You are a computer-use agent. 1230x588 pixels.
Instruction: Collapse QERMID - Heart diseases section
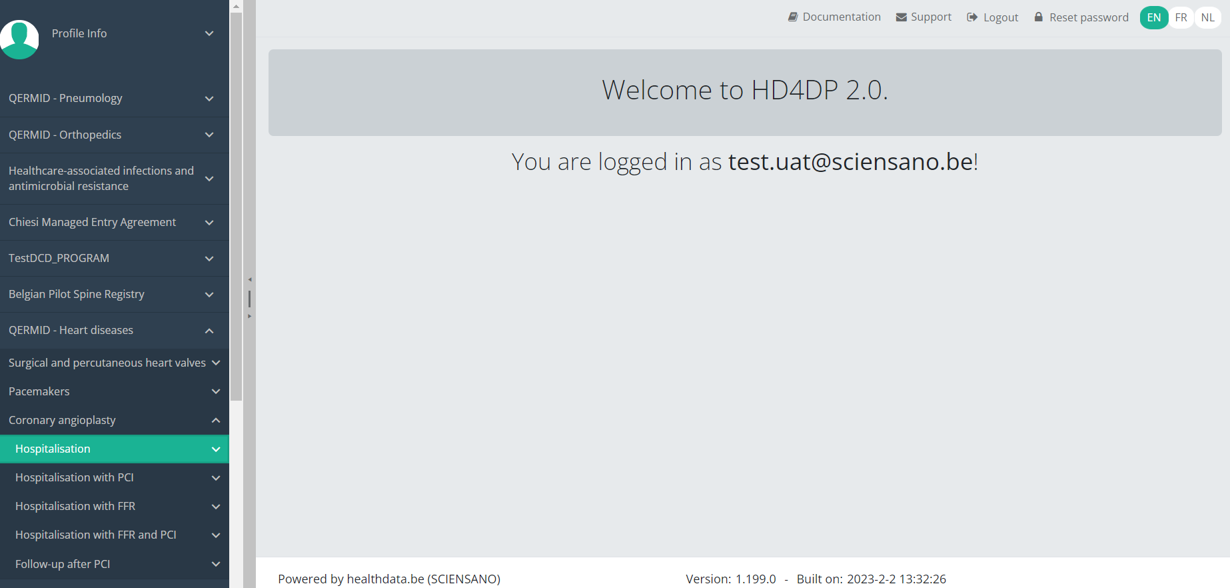(209, 331)
